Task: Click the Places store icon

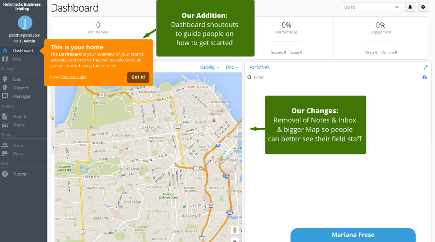Action: click(5, 153)
